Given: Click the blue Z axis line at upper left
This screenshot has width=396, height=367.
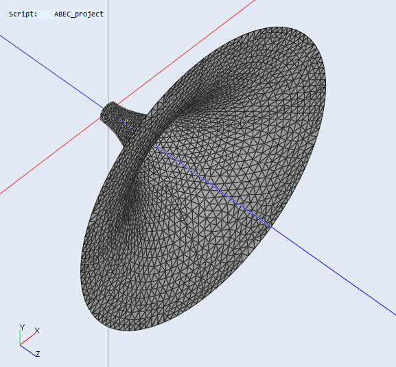Looking at the screenshot, I should click(51, 71).
